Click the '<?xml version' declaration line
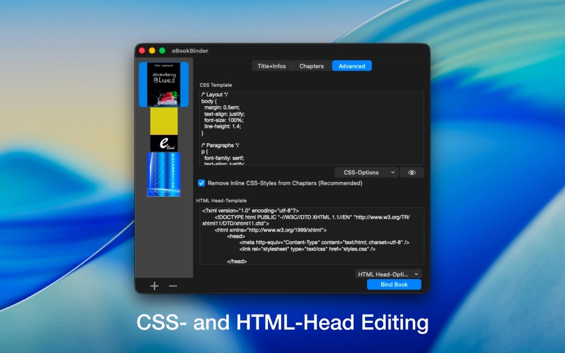 (250, 210)
